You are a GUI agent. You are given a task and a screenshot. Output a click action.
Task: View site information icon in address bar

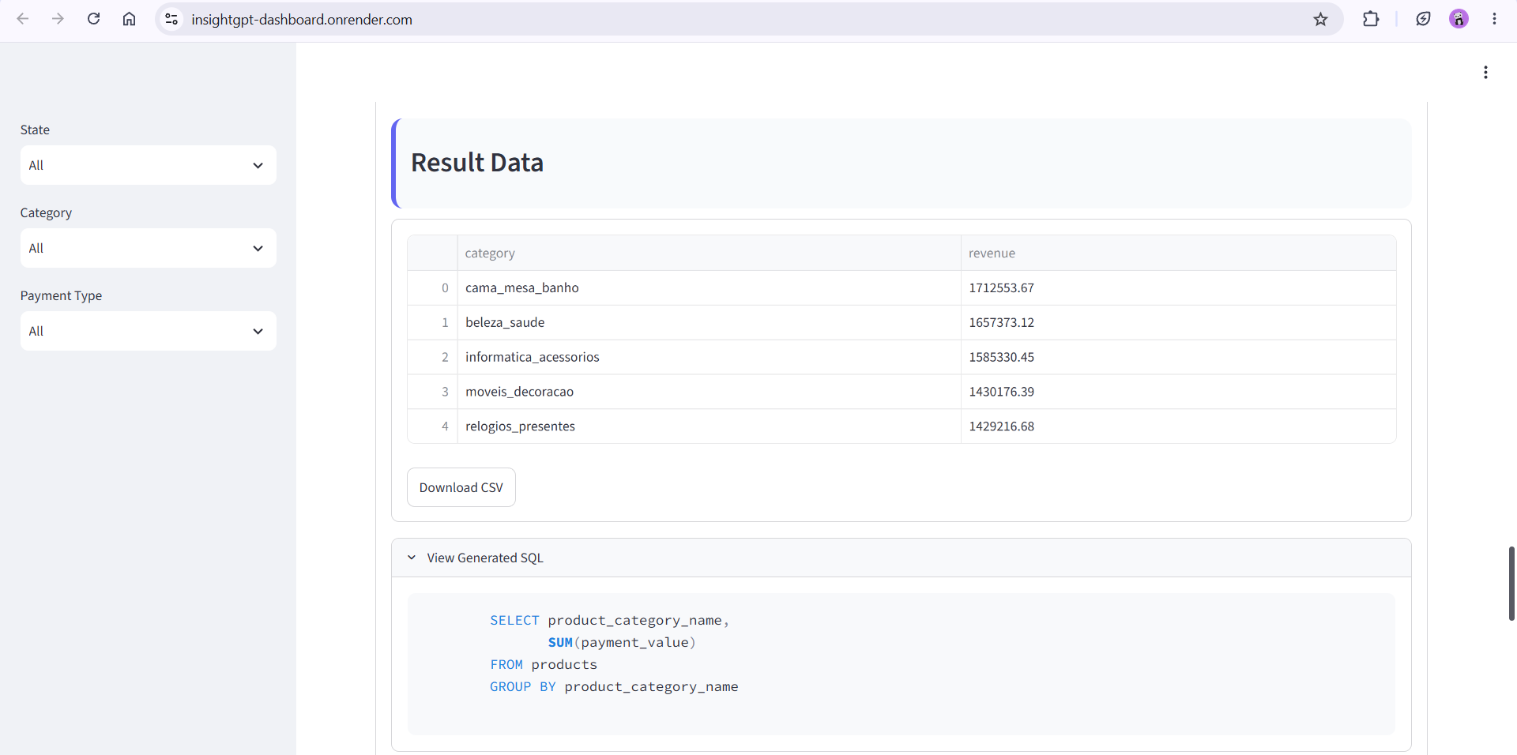click(x=171, y=19)
